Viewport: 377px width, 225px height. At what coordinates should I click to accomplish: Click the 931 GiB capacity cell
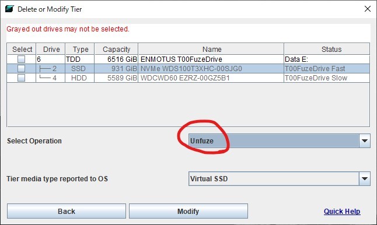(x=116, y=68)
